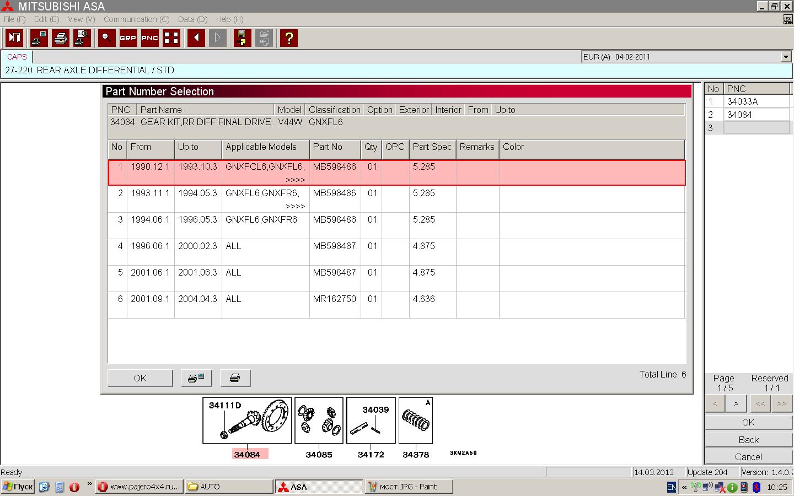Click the print preview toolbar icon
The height and width of the screenshot is (496, 794).
point(82,38)
